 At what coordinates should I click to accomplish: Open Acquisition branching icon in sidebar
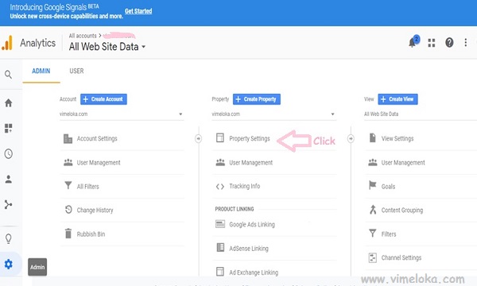click(x=9, y=204)
